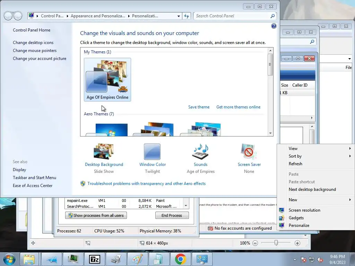Show hidden tray icons arrow
355x266 pixels.
pos(295,259)
